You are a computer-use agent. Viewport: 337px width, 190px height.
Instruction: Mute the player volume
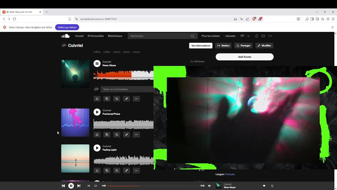tap(209, 186)
